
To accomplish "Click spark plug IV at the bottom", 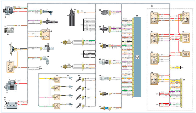I will 69,104.
